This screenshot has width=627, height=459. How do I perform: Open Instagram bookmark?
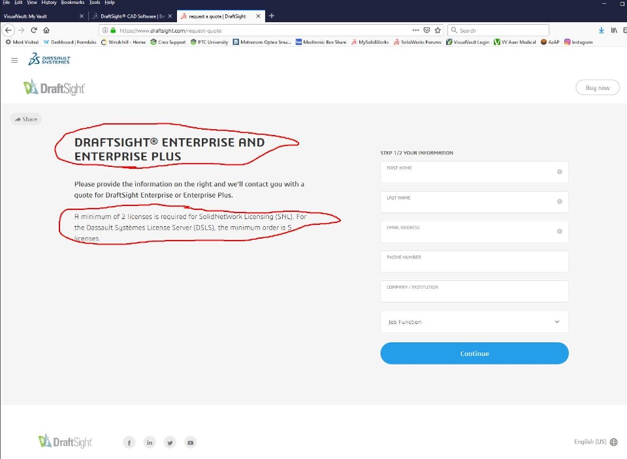(x=579, y=42)
